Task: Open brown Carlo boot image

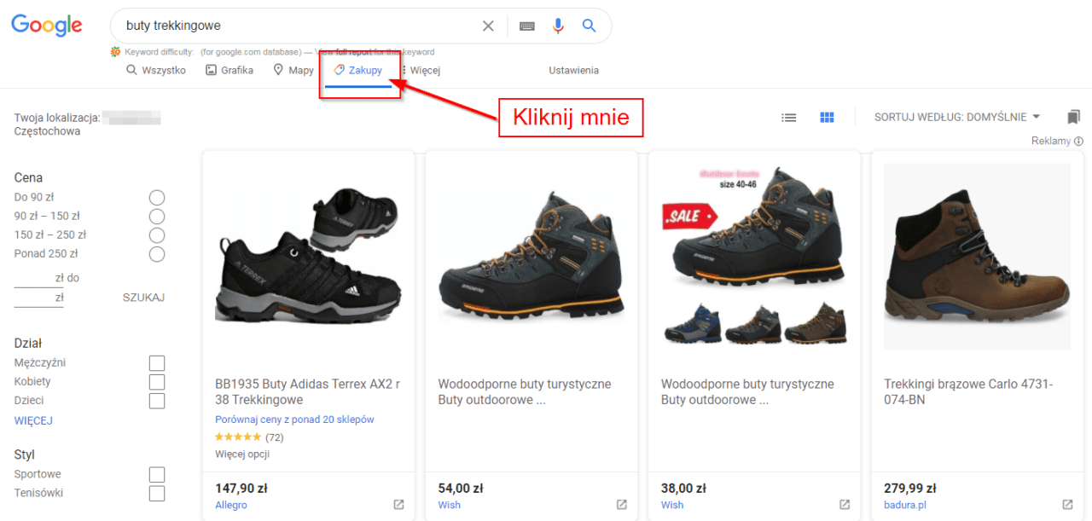Action: tap(977, 256)
